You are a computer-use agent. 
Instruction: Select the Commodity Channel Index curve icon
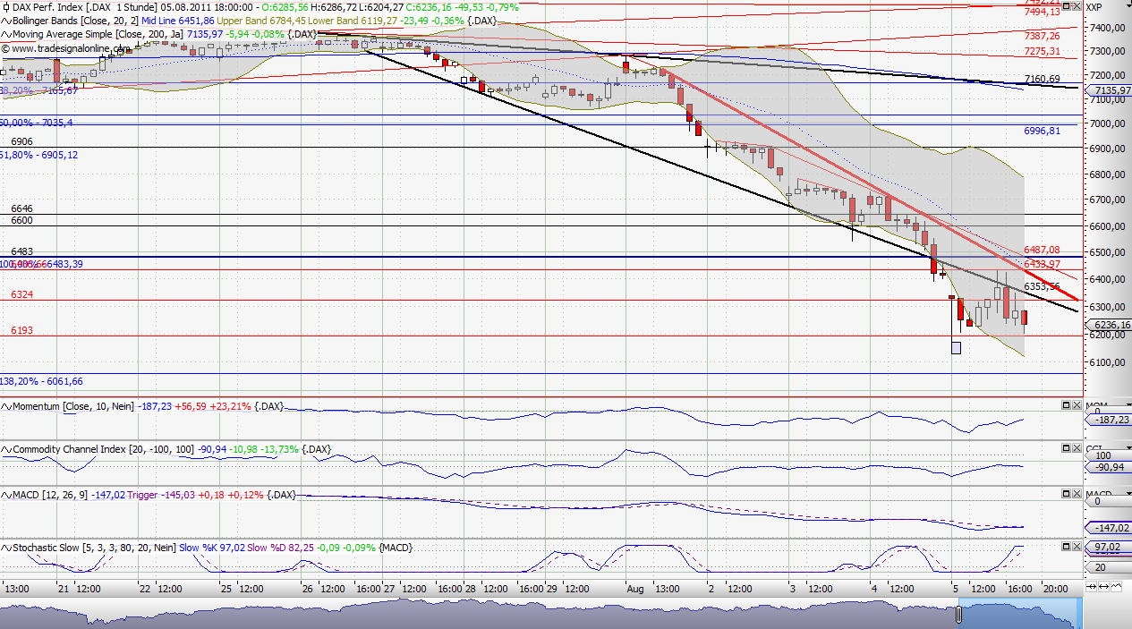[x=5, y=449]
